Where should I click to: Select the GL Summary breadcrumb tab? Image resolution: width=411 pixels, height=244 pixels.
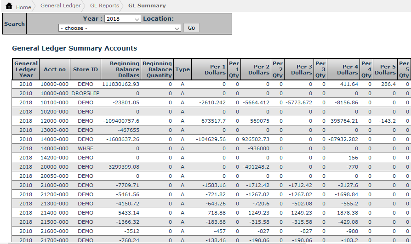tap(147, 6)
